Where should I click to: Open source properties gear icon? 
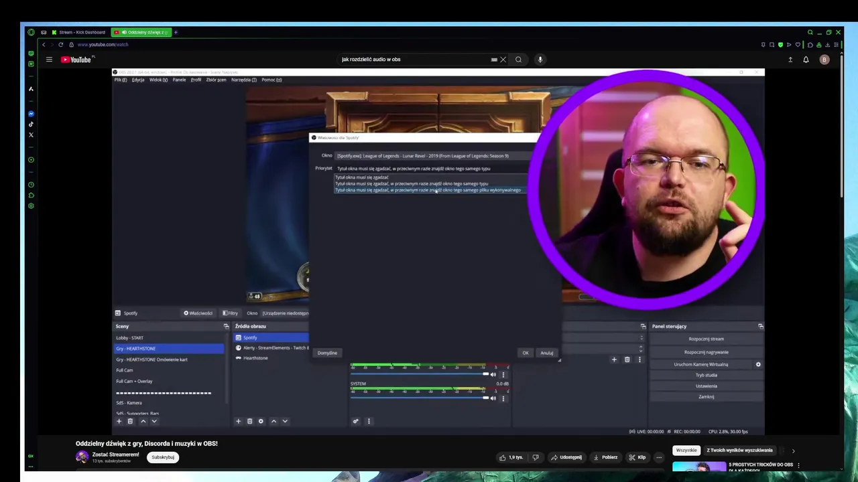[x=261, y=421]
